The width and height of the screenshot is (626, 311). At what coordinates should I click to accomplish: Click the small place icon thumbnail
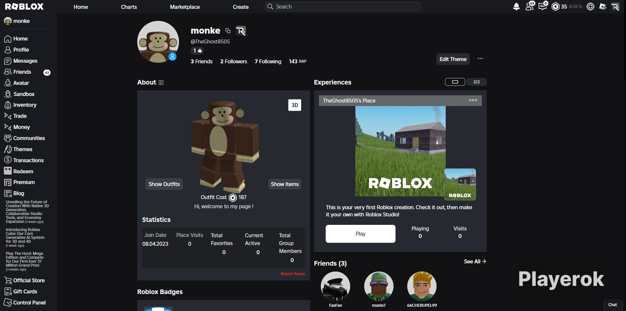(460, 184)
